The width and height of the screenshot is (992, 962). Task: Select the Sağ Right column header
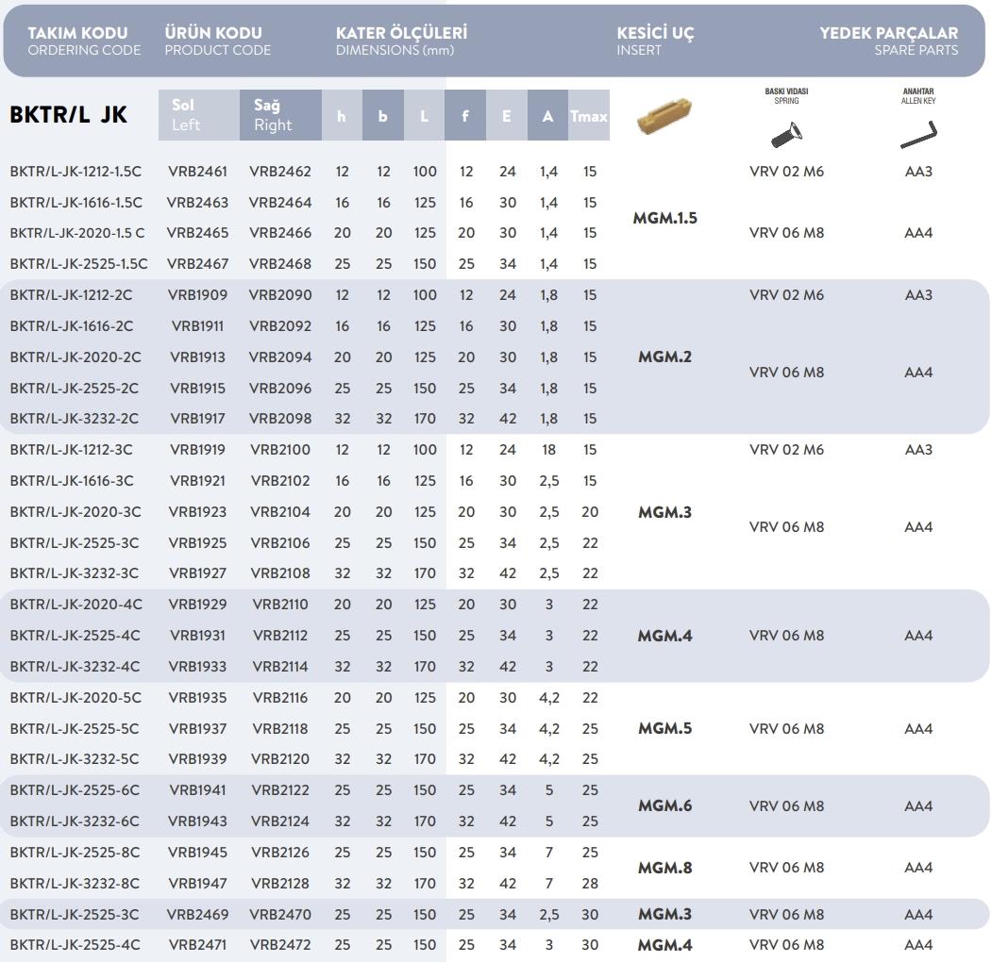[x=280, y=115]
